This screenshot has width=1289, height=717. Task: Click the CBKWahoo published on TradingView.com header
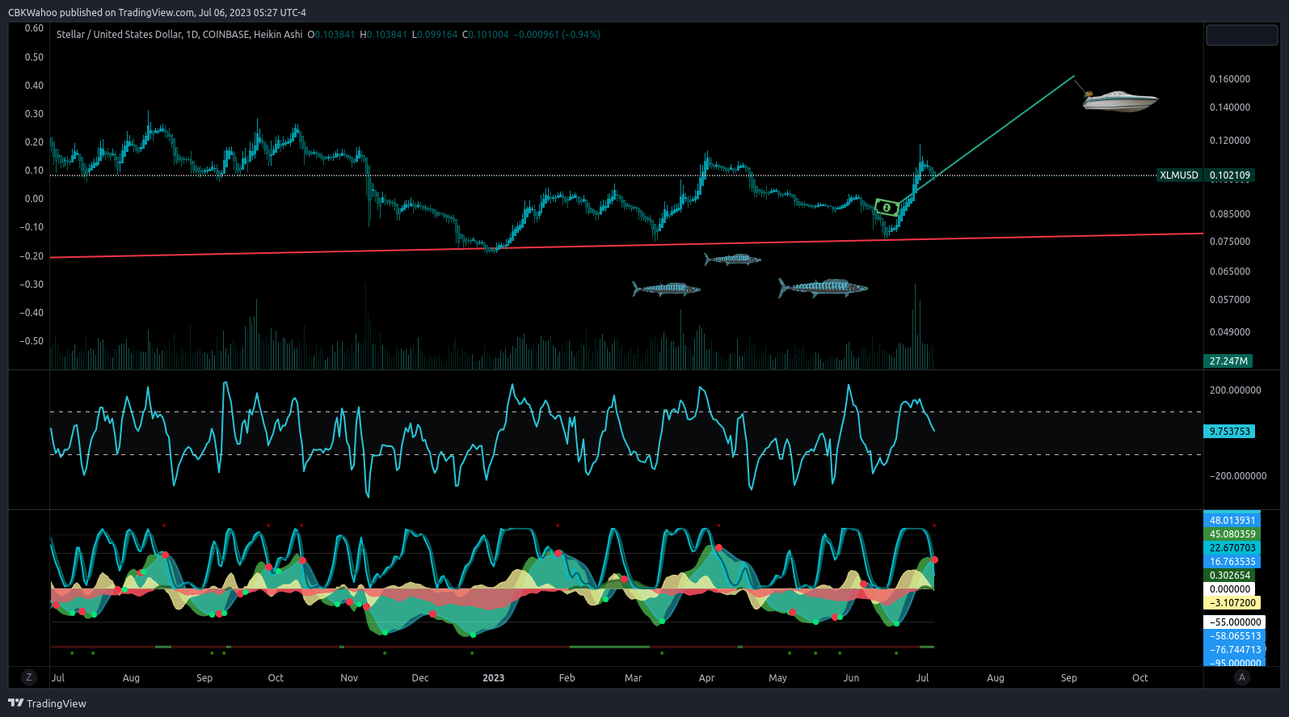pyautogui.click(x=157, y=13)
